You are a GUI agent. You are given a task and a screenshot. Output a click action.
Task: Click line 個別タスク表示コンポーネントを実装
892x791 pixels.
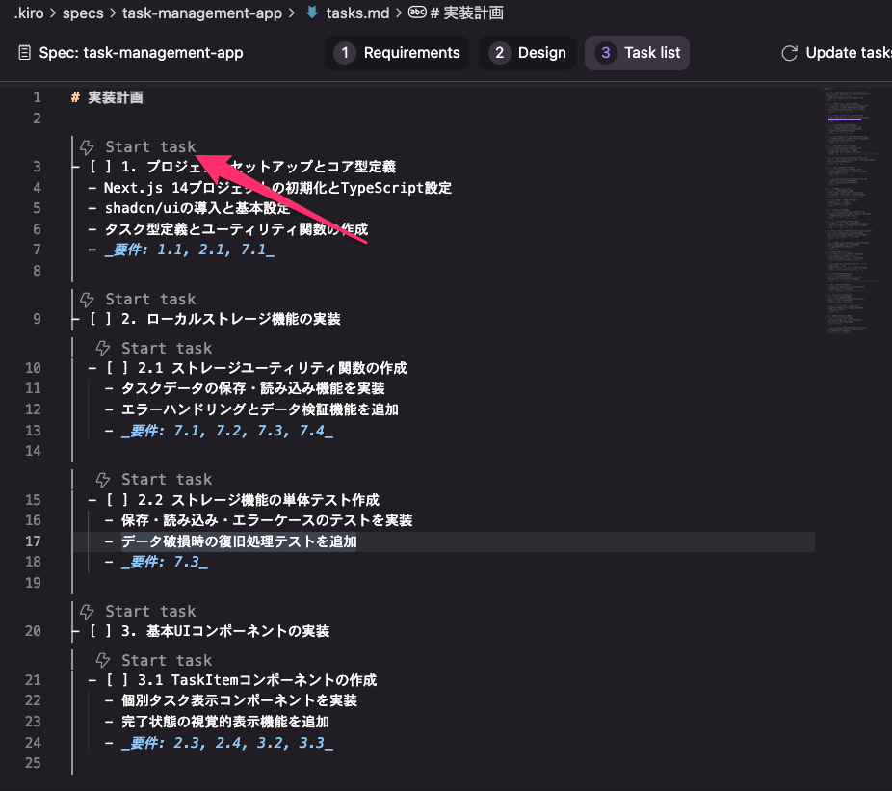click(x=239, y=700)
